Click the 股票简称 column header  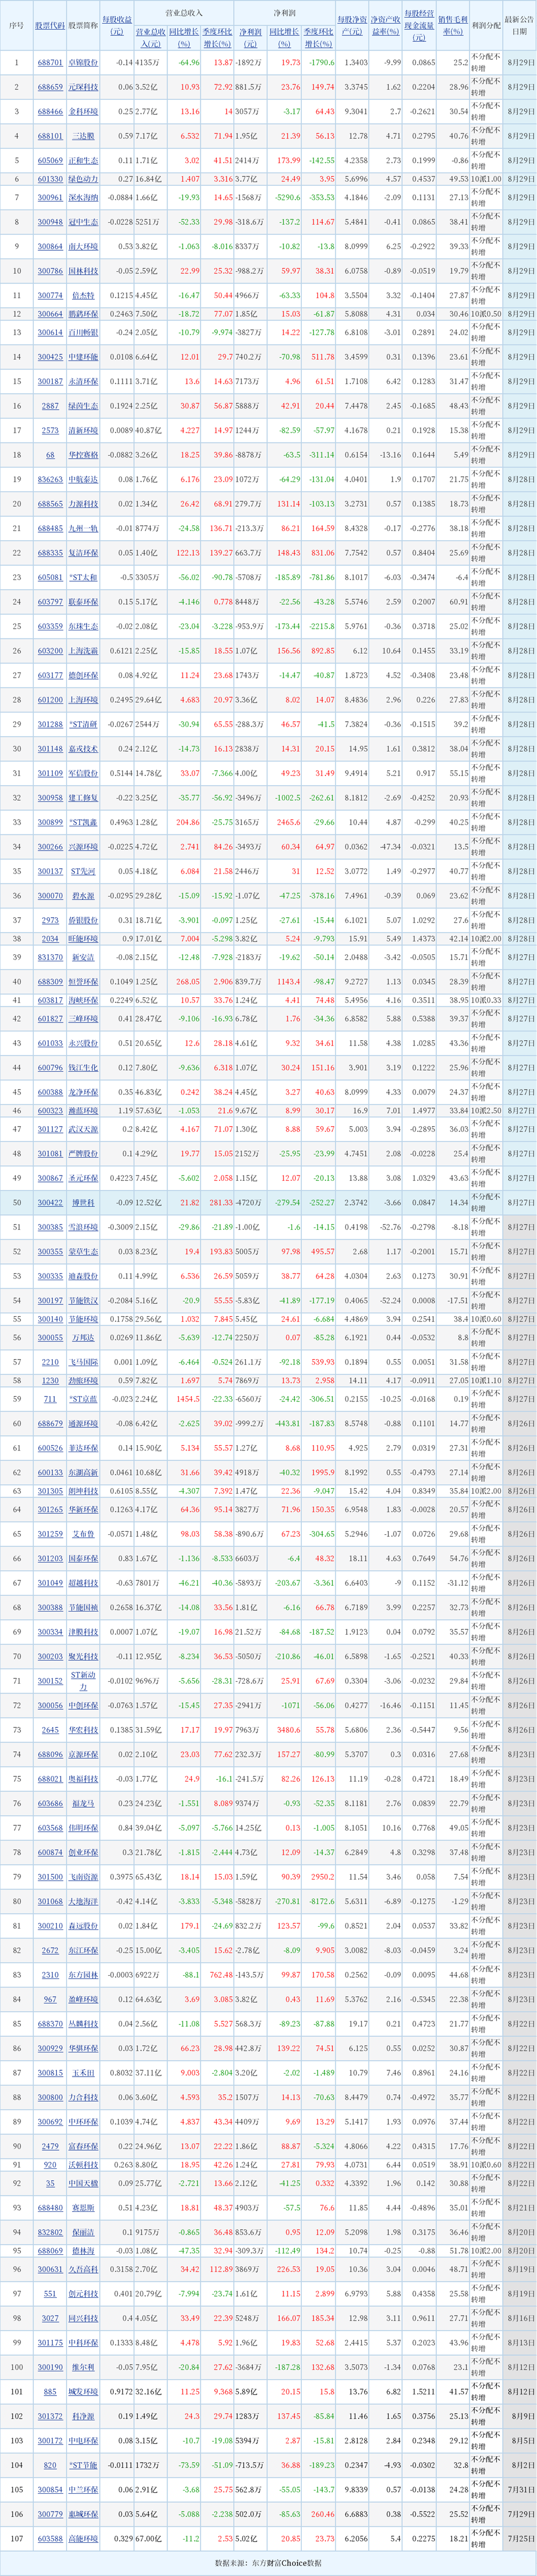83,25
